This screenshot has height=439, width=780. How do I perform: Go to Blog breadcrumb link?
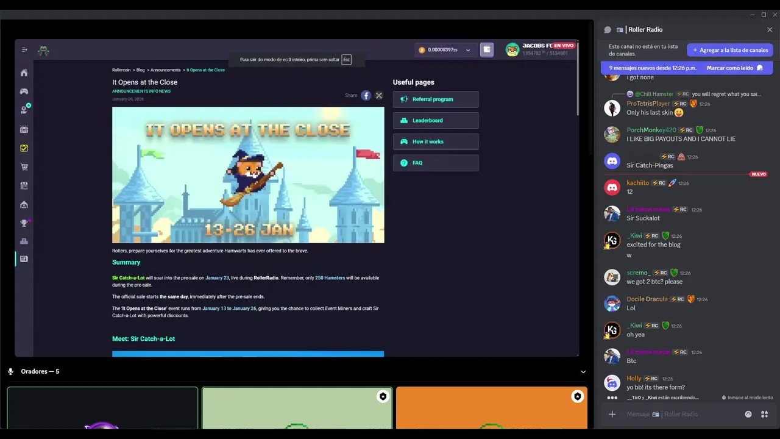point(141,70)
